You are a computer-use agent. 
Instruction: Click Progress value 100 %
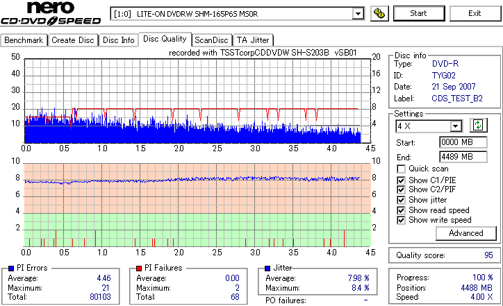482,278
